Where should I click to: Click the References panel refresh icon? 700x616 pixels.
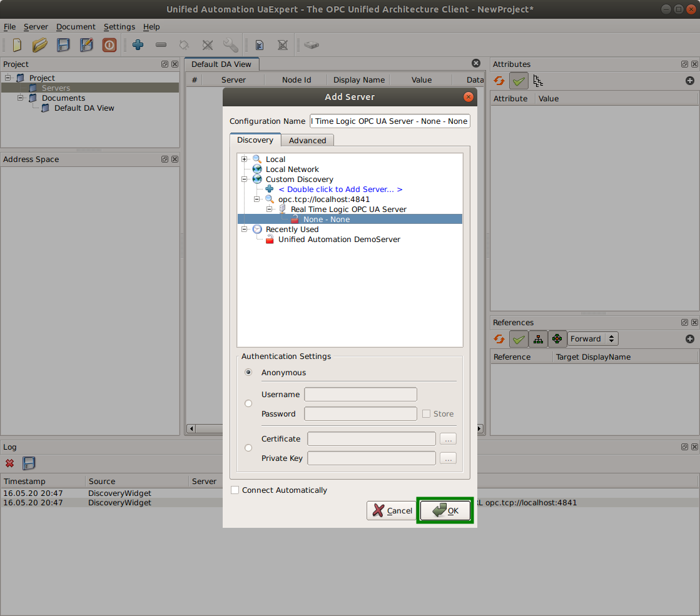(499, 339)
